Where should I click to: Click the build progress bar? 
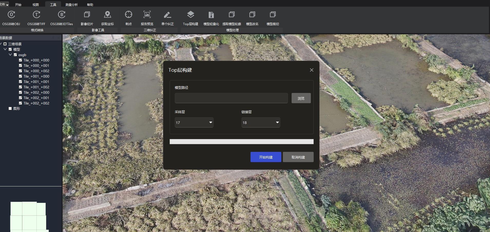pos(242,142)
